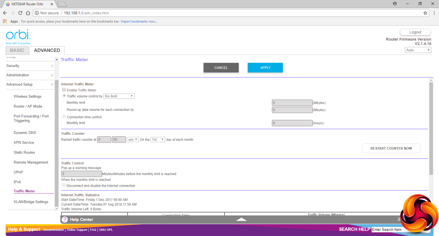Screen dimensions: 439x236
Task: Open the Traffic volume control No limit dropdown
Action: coord(119,96)
